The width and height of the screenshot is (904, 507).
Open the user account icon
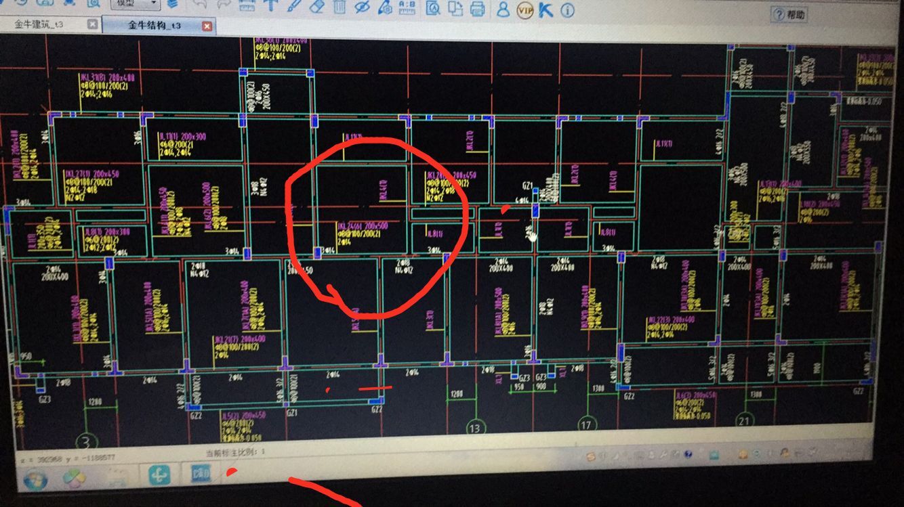(503, 9)
